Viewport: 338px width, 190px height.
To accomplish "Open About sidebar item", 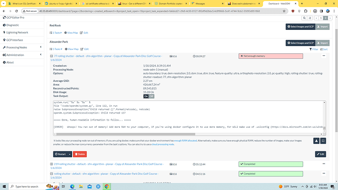I will pos(8,63).
